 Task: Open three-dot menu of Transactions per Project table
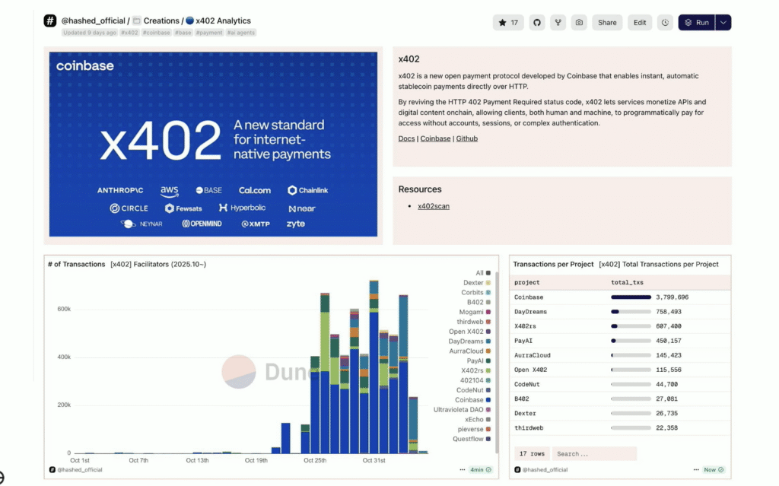(x=695, y=470)
